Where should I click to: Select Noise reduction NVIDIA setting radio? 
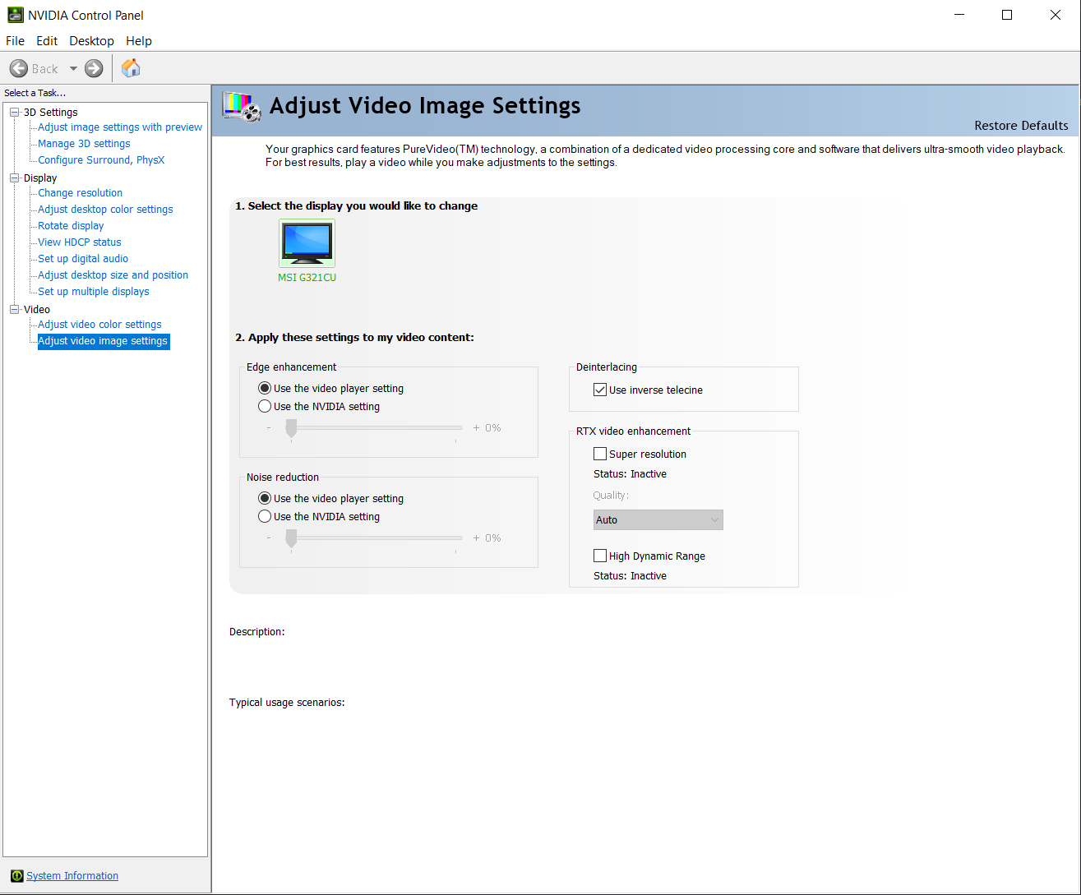[265, 516]
